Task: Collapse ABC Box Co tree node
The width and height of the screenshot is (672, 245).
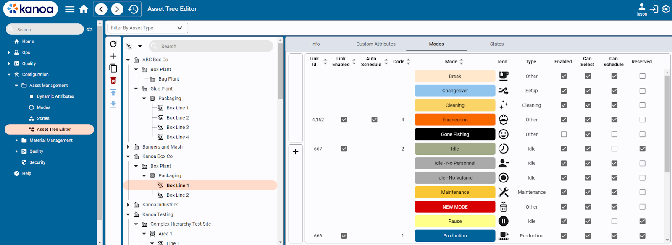Action: point(128,60)
